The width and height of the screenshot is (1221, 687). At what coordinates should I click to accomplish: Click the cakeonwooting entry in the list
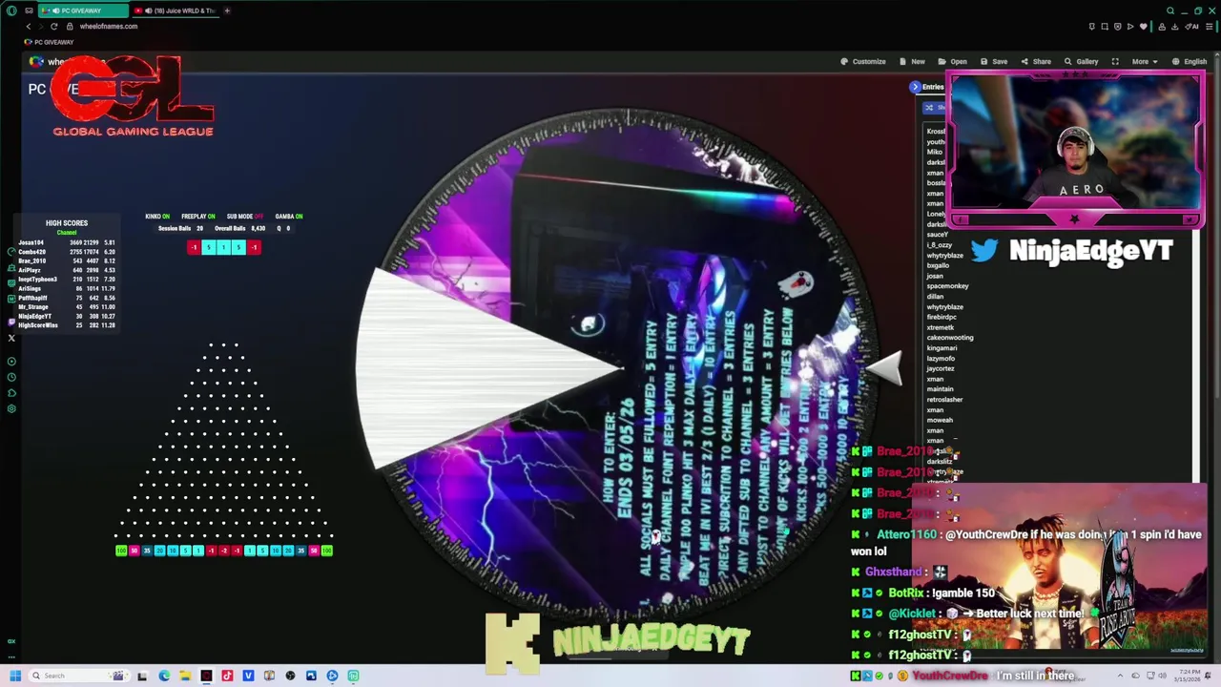click(950, 338)
